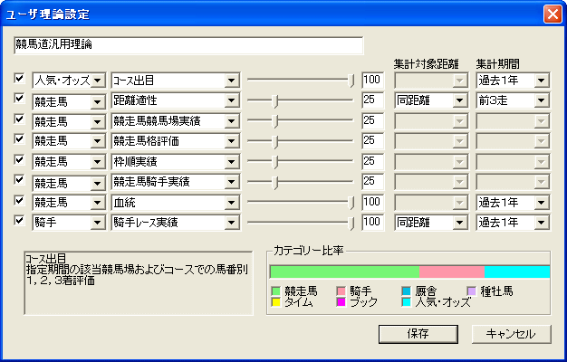Uncheck the コース出目 row checkbox
Image resolution: width=567 pixels, height=362 pixels.
pyautogui.click(x=19, y=79)
